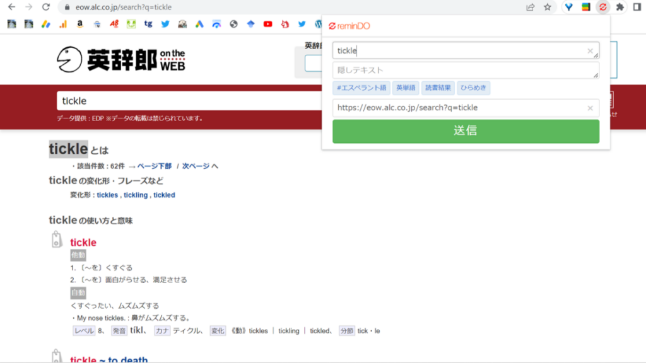The height and width of the screenshot is (363, 646).
Task: Click the green 送信 submit button
Action: click(x=466, y=131)
